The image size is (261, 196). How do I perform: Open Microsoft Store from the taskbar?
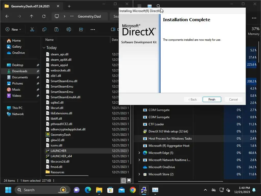[110, 190]
